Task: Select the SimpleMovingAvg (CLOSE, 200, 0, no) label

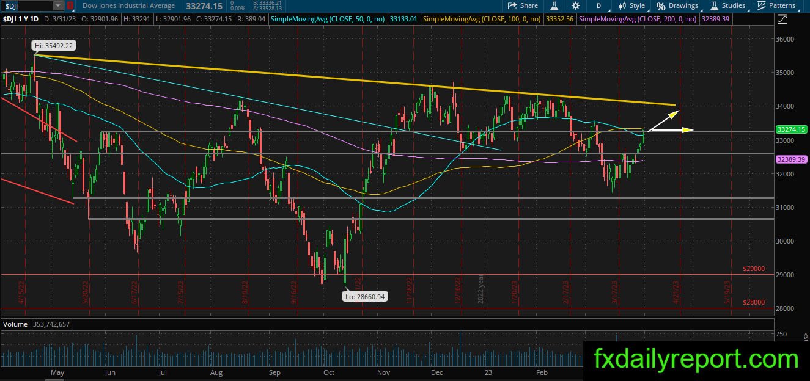Action: click(638, 20)
